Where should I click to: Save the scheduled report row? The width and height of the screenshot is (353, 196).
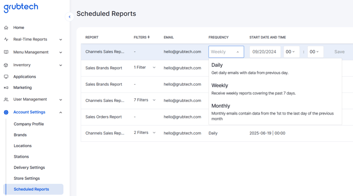[x=339, y=52]
